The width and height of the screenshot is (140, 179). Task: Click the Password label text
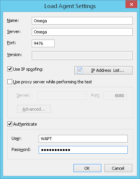[21, 149]
